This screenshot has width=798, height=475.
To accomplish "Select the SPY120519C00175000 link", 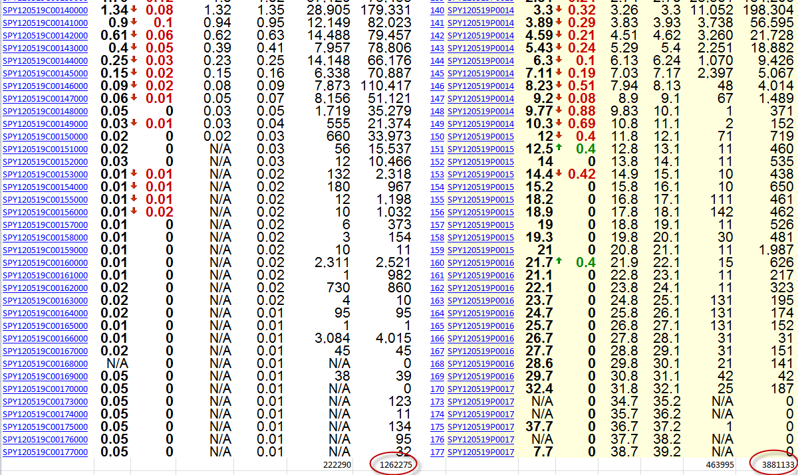I will point(45,427).
